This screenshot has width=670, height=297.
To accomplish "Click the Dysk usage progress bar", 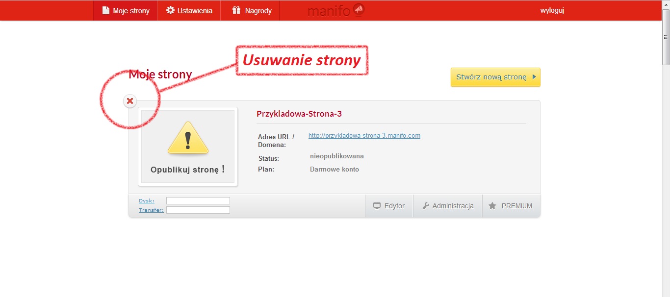I will [x=198, y=200].
